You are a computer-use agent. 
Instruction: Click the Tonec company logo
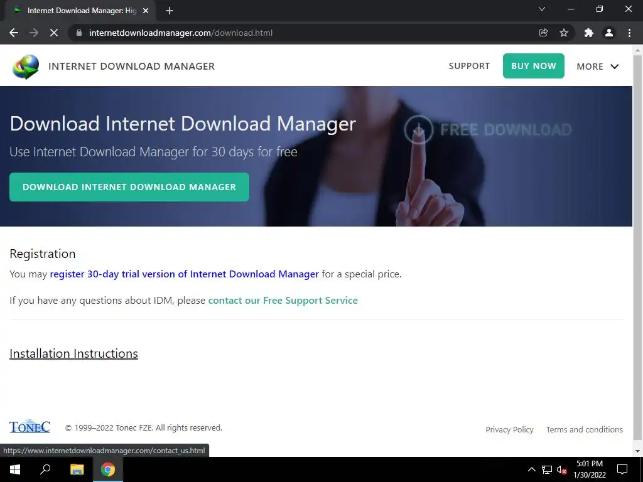pyautogui.click(x=30, y=426)
